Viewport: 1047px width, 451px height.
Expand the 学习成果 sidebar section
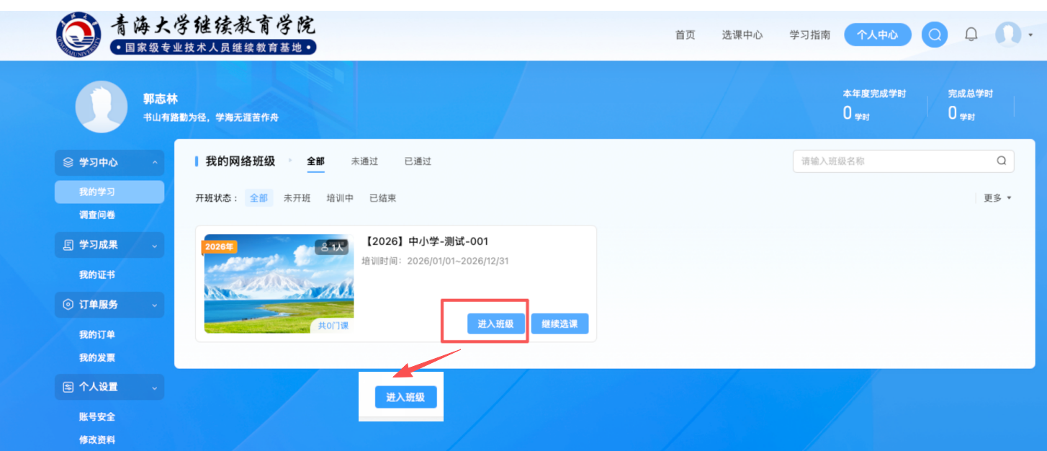click(154, 246)
